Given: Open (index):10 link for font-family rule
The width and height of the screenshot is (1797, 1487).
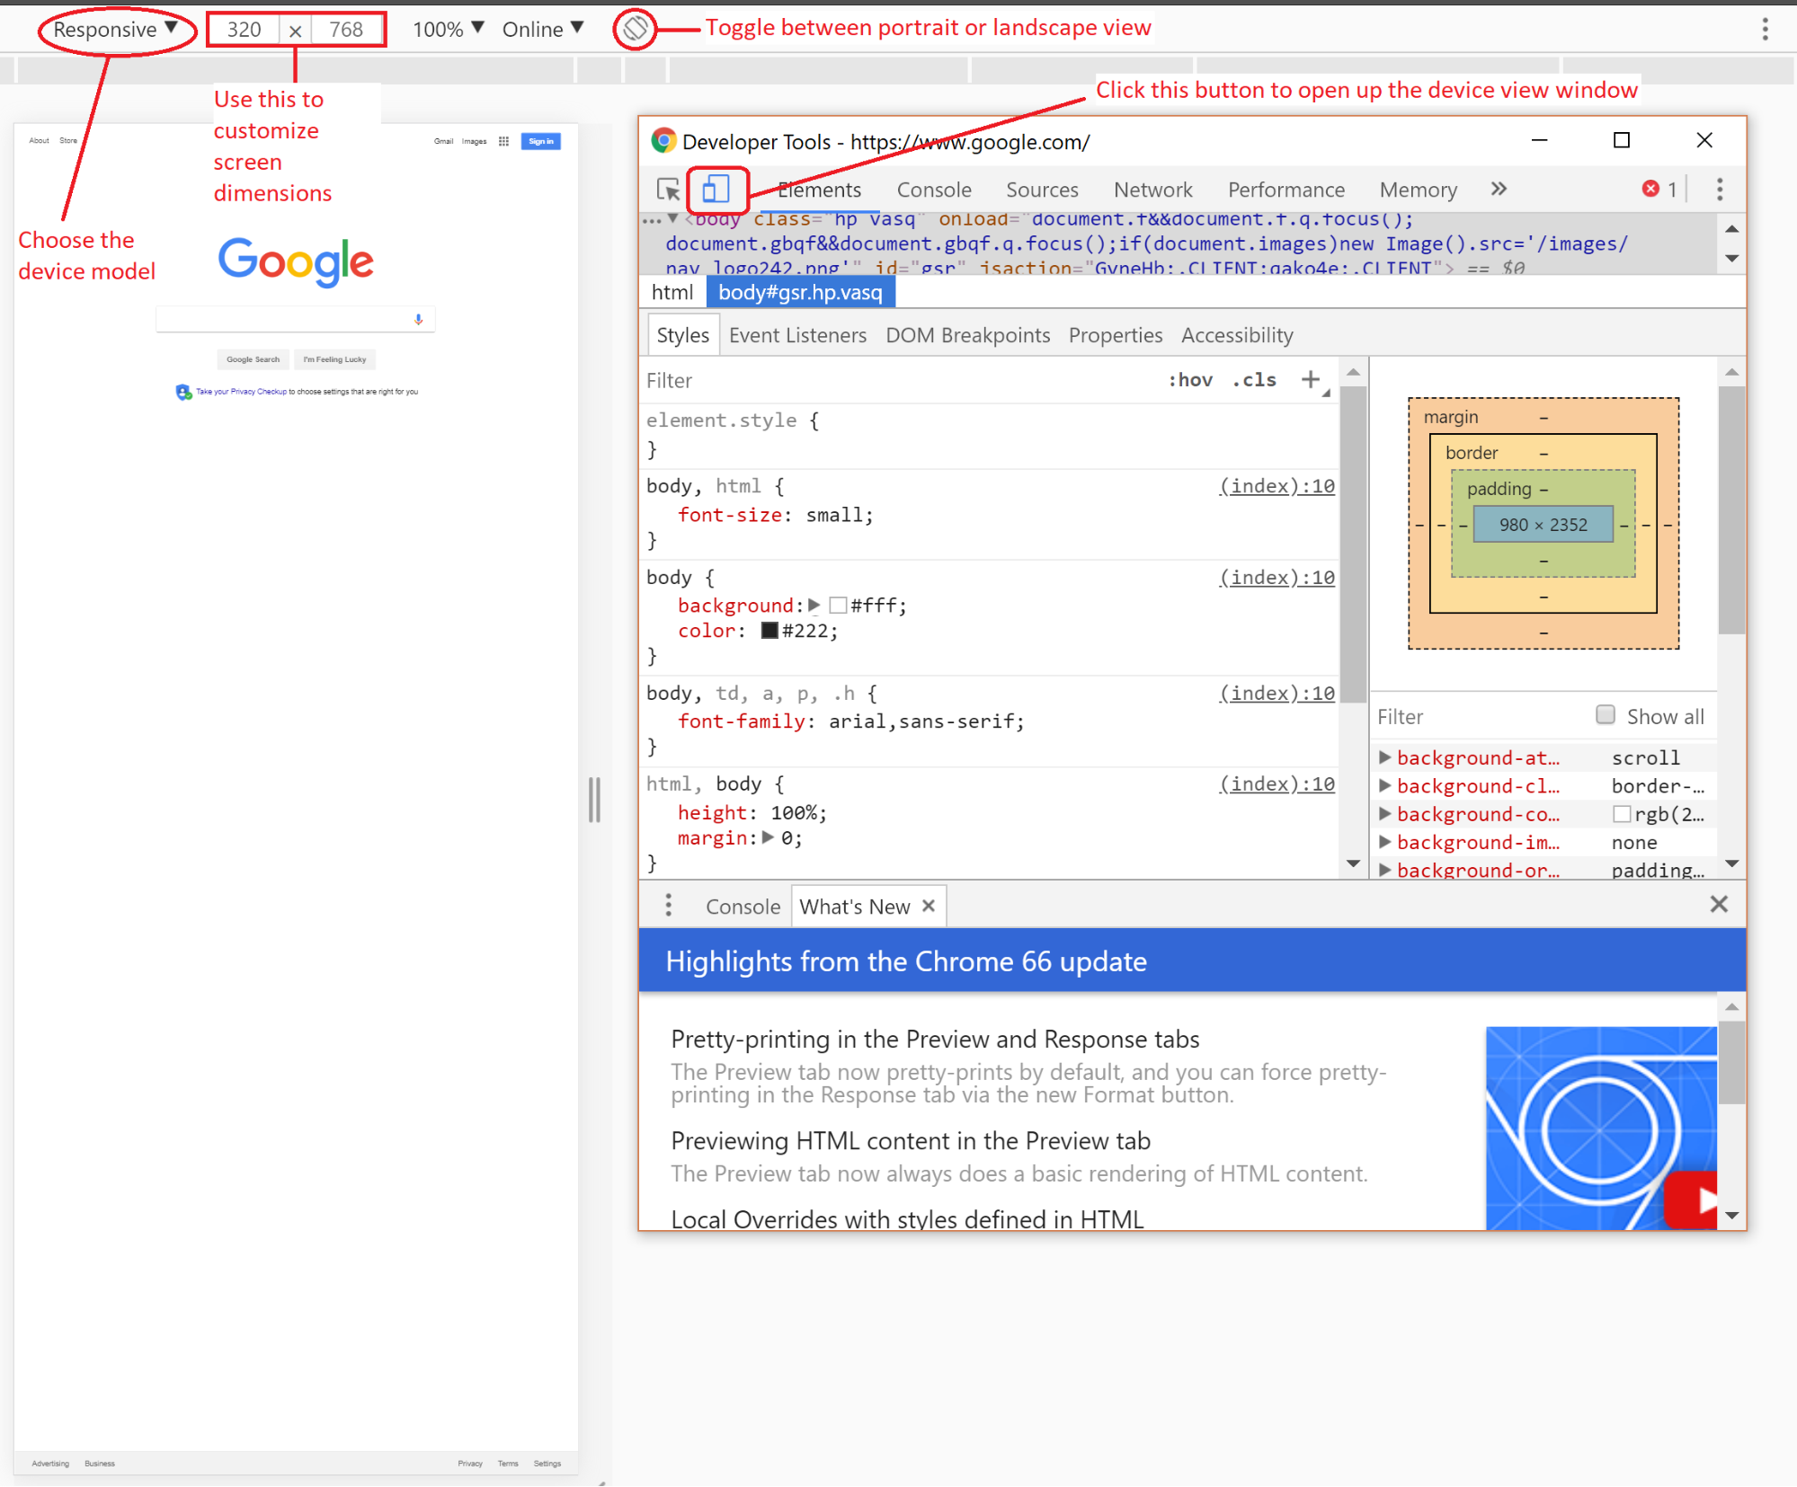Looking at the screenshot, I should click(1277, 693).
